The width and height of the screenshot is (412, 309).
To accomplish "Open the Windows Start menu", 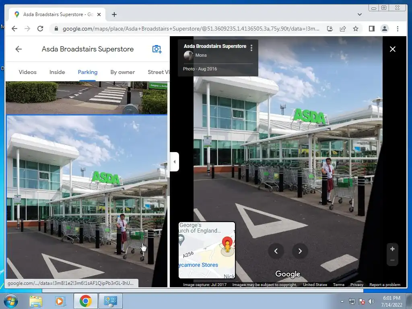I will point(10,301).
